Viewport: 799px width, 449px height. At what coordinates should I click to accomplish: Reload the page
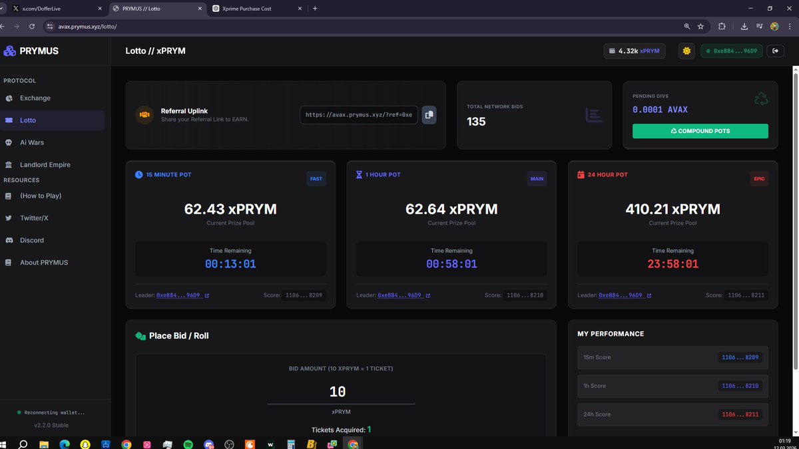(32, 26)
